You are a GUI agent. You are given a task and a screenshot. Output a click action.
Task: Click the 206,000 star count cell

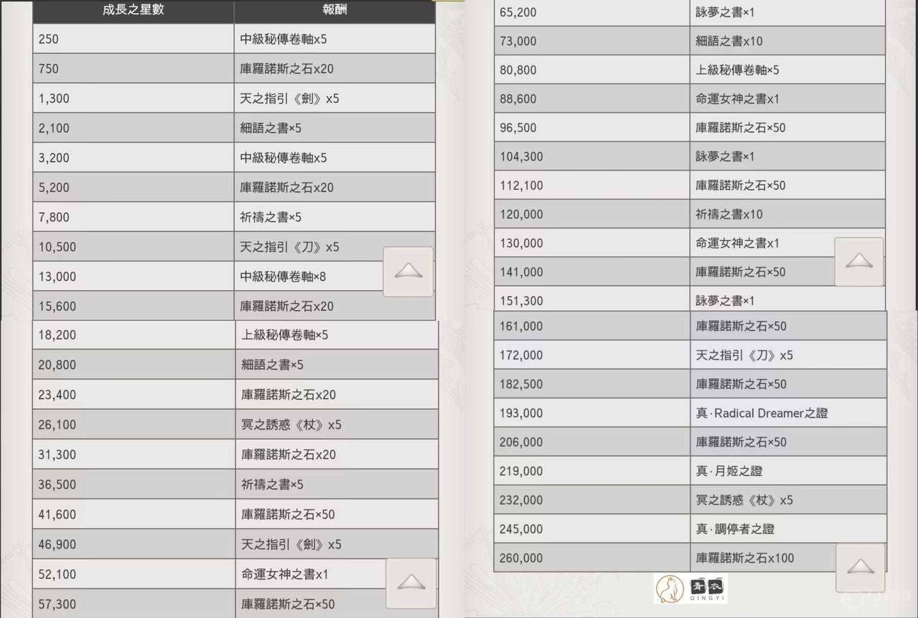coord(592,442)
